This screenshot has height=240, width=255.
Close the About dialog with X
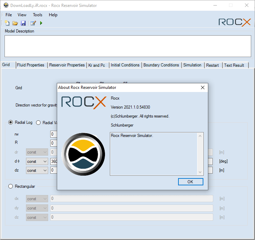203,87
